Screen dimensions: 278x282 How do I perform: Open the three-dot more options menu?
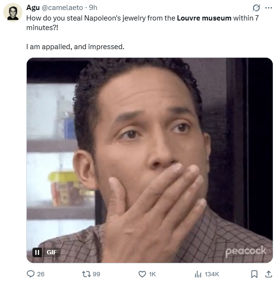pyautogui.click(x=268, y=8)
